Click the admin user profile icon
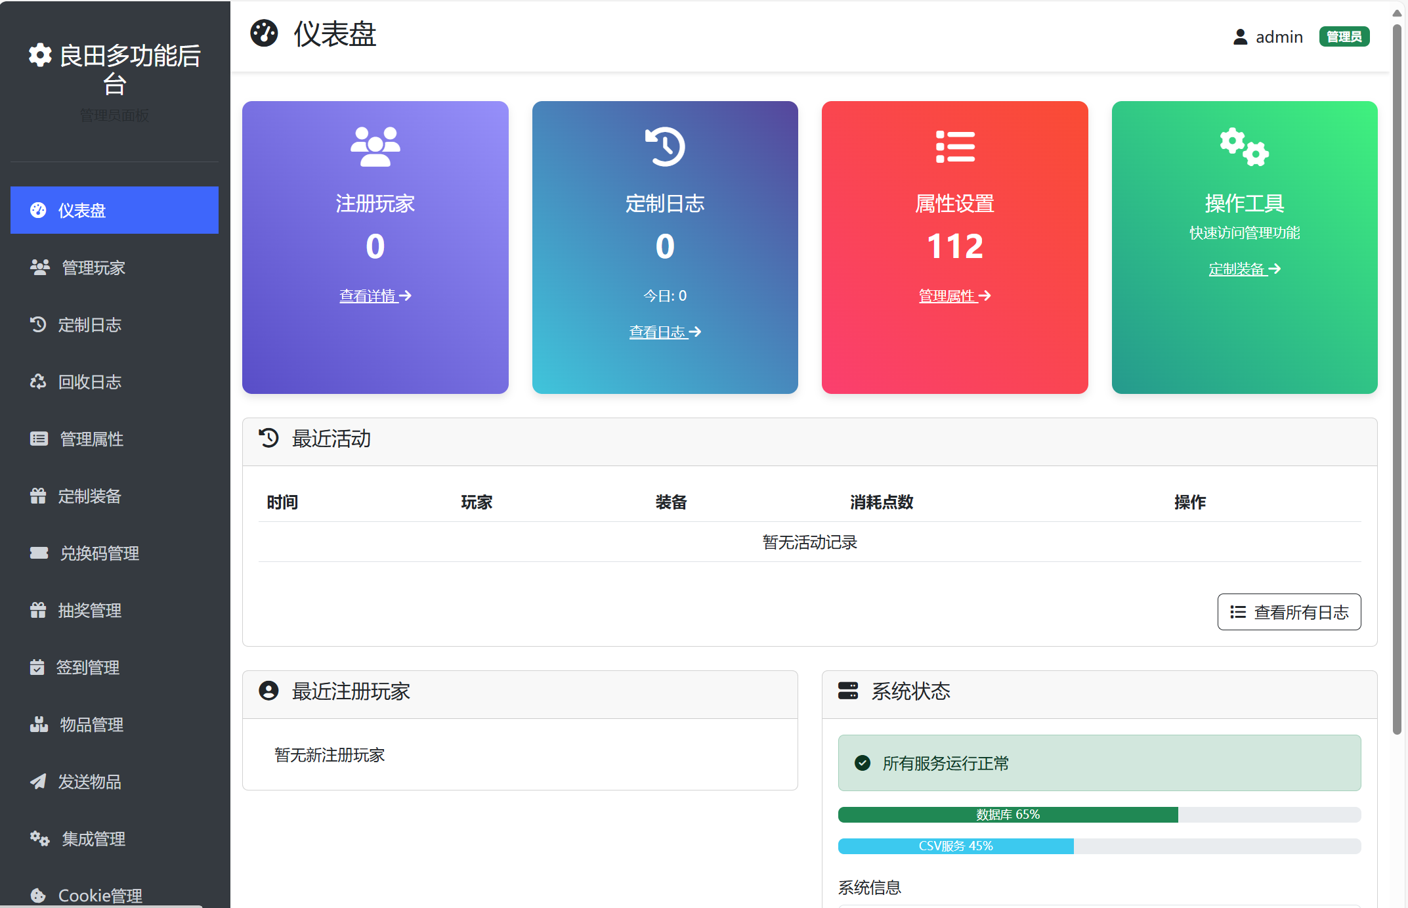 (1240, 37)
